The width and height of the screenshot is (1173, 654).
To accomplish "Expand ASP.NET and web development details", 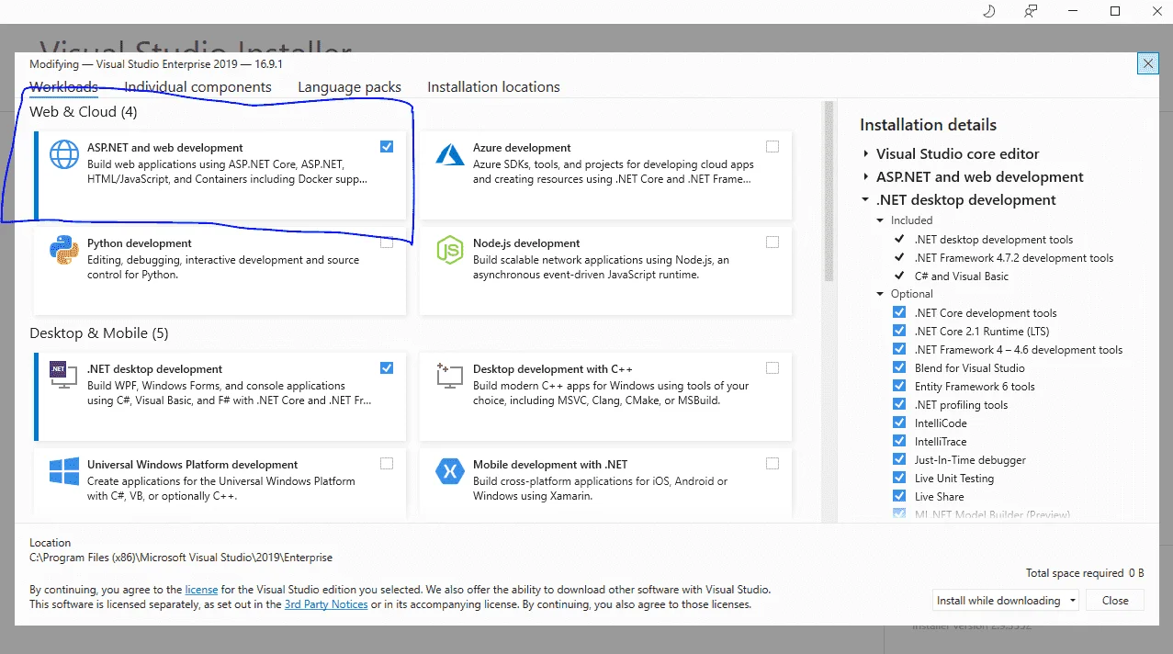I will coord(866,177).
